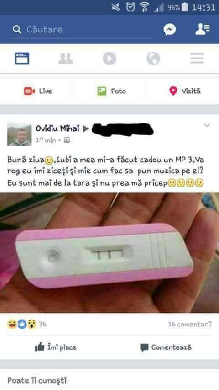The height and width of the screenshot is (390, 219).
Task: Tap the search magnifier icon
Action: (17, 30)
